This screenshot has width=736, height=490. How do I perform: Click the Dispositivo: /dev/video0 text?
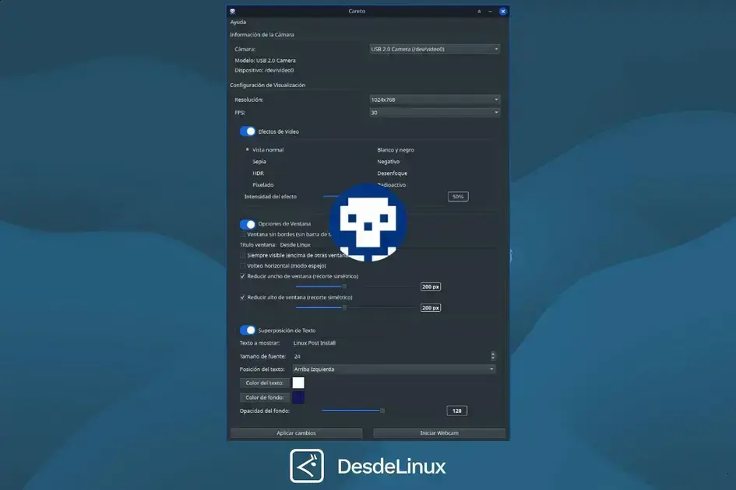coord(264,70)
